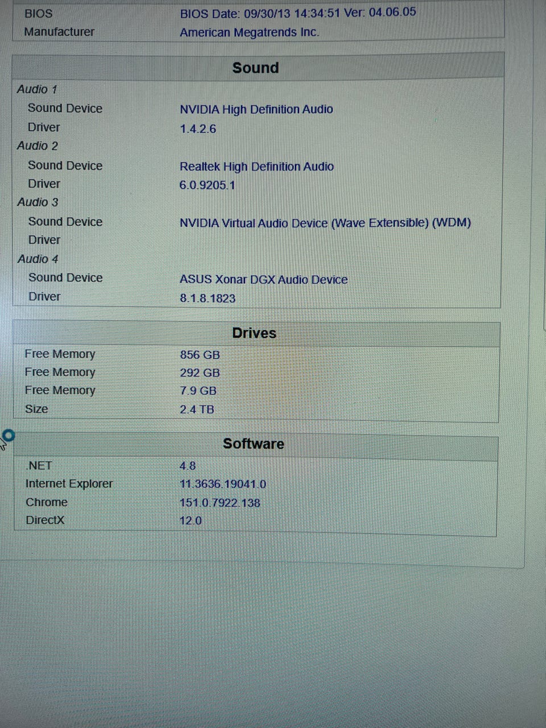Select Chrome version 151.0.7922.138
This screenshot has width=546, height=728.
coord(220,503)
